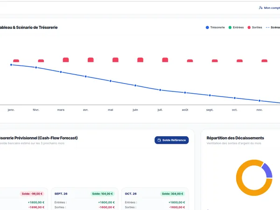Open the OCT. 26 forecast card
The width and height of the screenshot is (280, 210).
pos(155,199)
